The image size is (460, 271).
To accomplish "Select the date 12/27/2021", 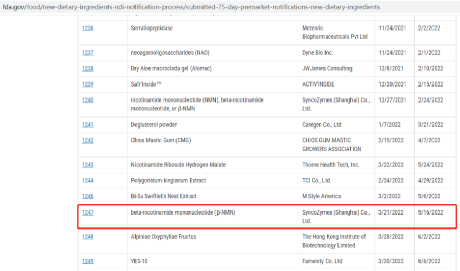I will [393, 100].
